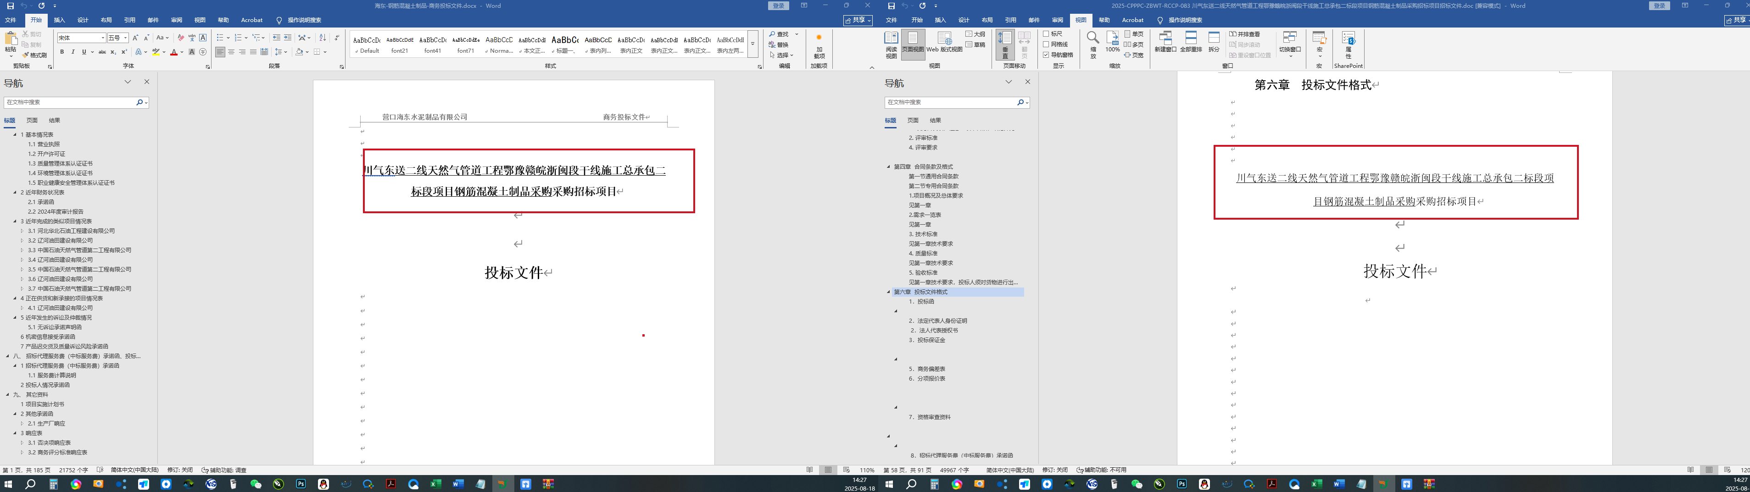Image resolution: width=1750 pixels, height=492 pixels.
Task: Toggle bold formatting in left Word window
Action: coord(62,51)
